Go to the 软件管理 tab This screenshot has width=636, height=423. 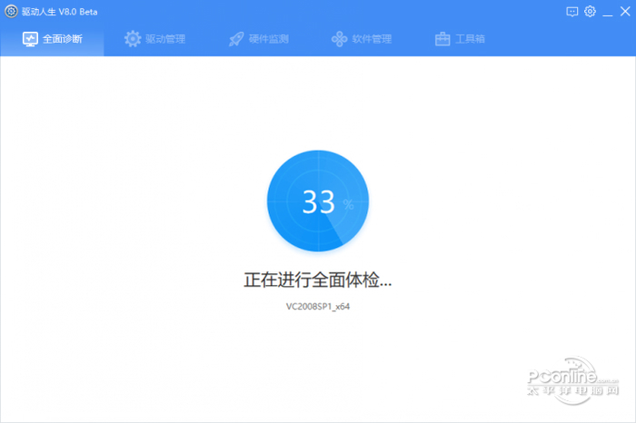362,39
